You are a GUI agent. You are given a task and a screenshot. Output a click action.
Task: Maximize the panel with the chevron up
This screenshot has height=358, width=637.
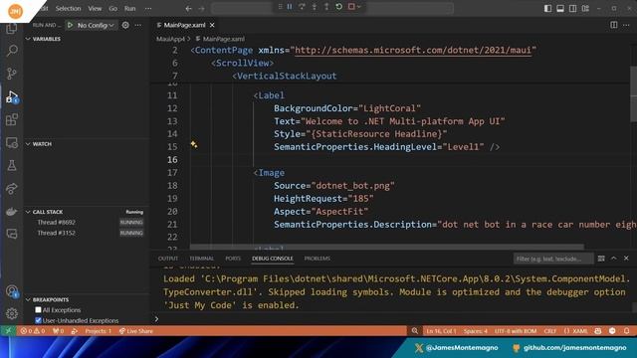click(614, 259)
